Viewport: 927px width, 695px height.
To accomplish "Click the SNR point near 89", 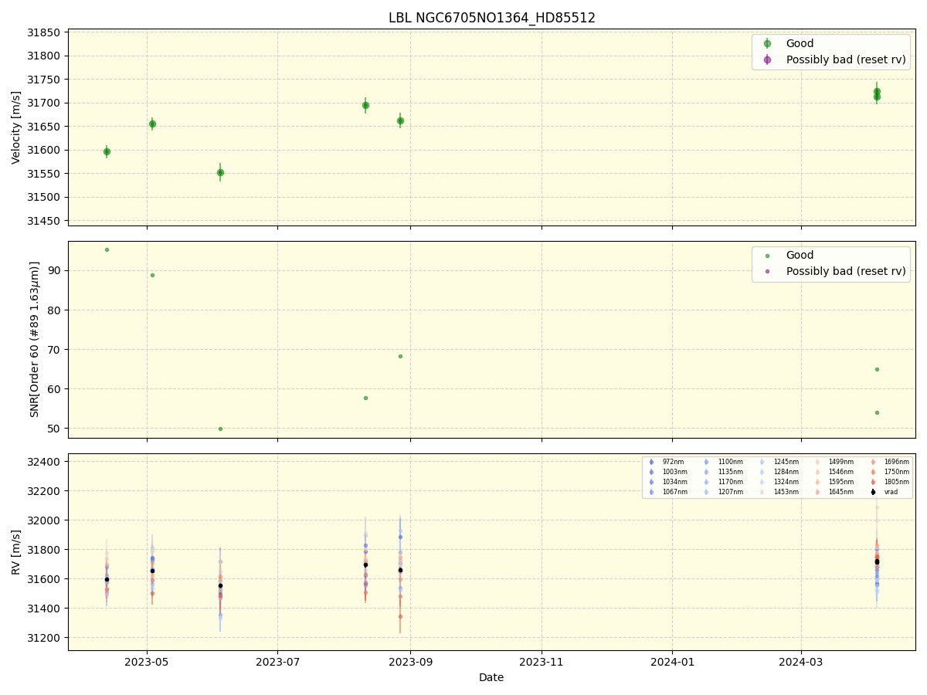I will point(152,275).
